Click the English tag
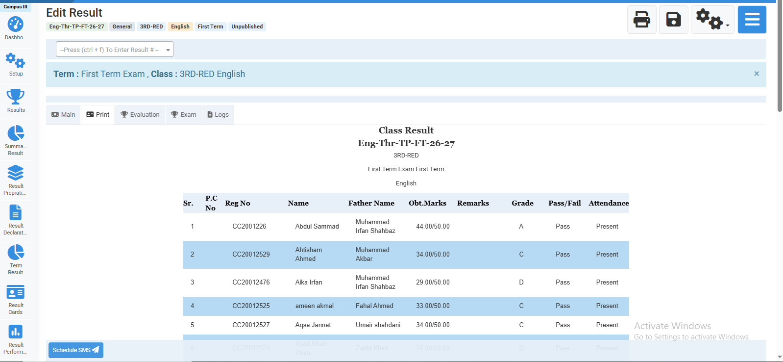The width and height of the screenshot is (783, 362). (180, 26)
